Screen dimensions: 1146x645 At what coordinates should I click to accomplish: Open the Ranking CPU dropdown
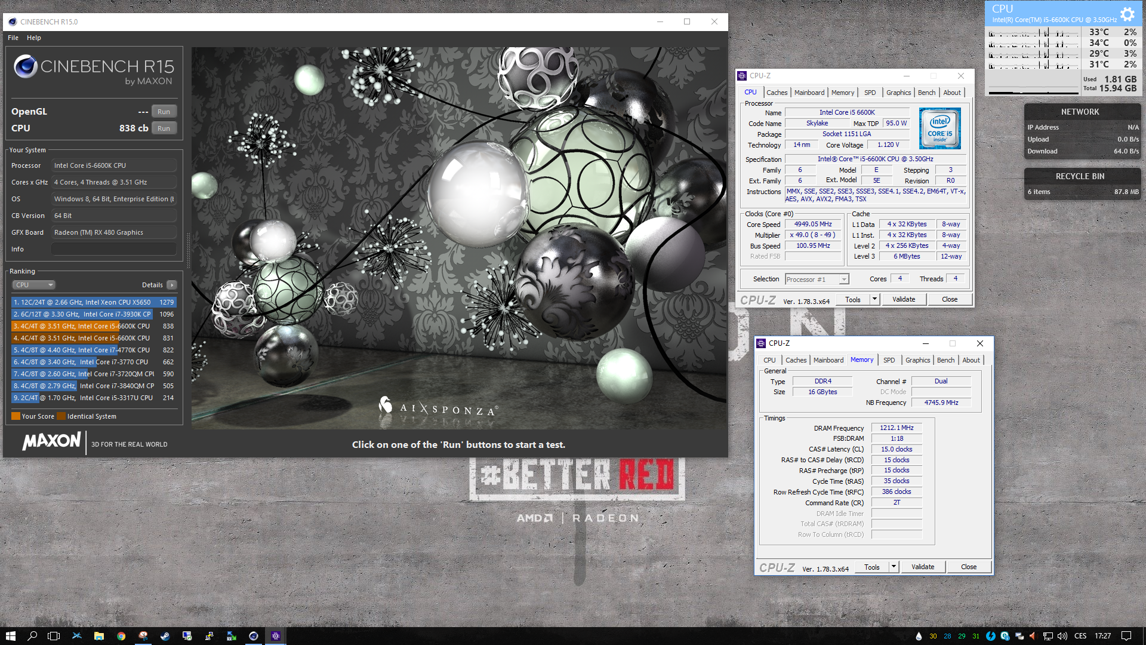tap(33, 285)
